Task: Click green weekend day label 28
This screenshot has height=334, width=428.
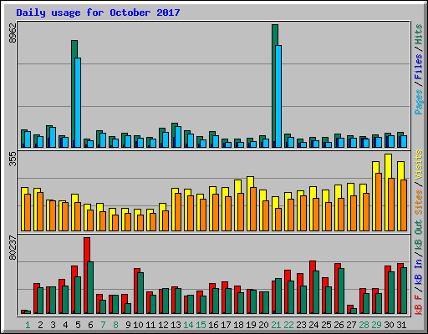Action: click(364, 325)
